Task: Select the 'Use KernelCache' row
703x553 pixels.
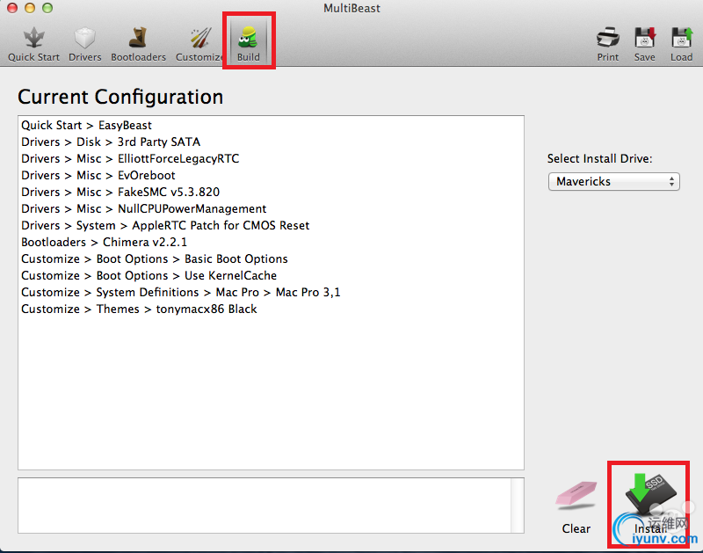Action: [x=271, y=275]
